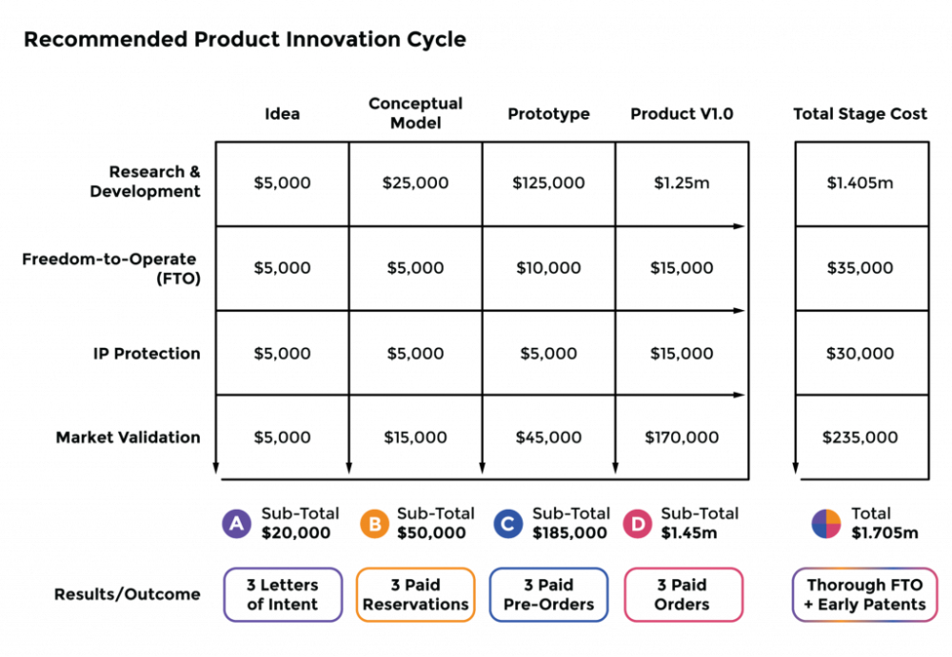The image size is (952, 657).
Task: Click the pink circle D icon
Action: point(636,524)
